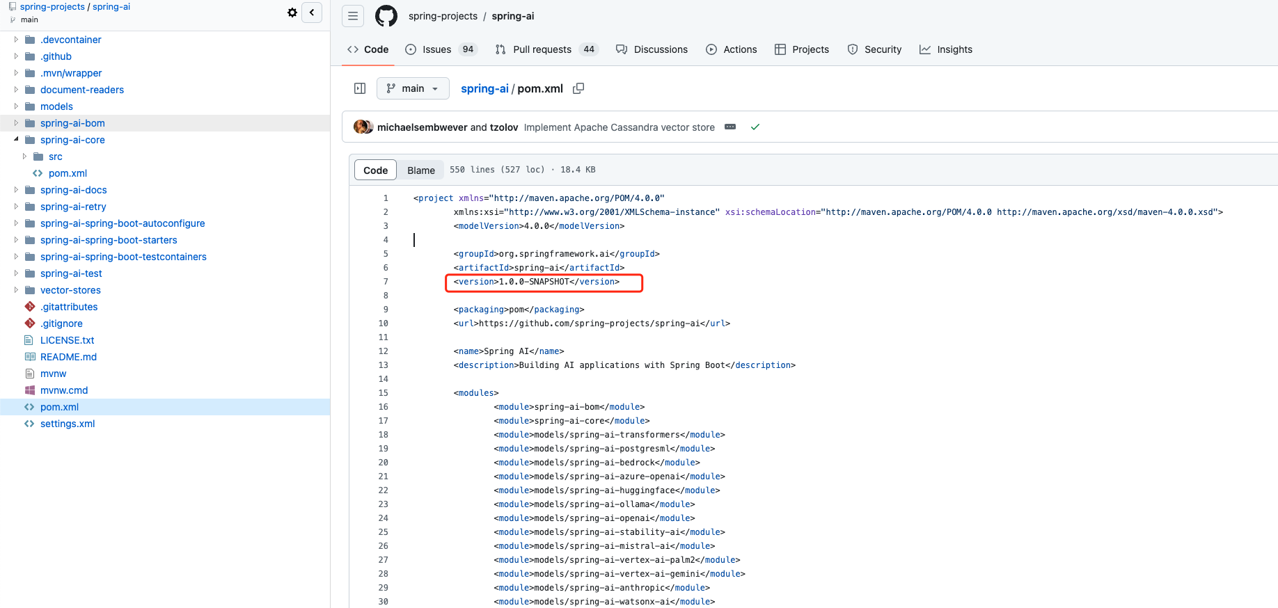Click the spring-ai breadcrumb link
Screen dimensions: 1278x608
click(484, 88)
